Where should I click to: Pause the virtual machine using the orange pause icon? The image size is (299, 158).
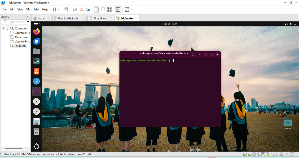tap(55, 9)
